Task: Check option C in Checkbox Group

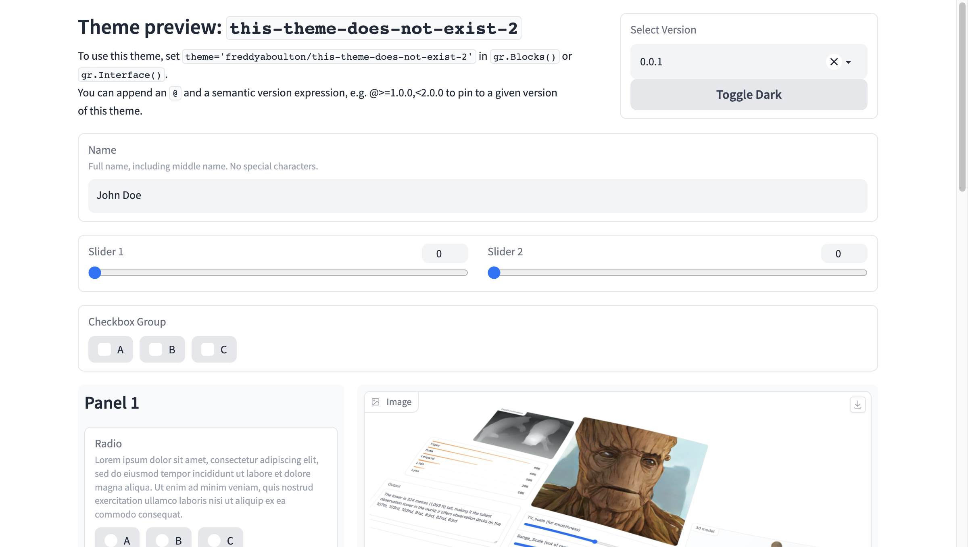Action: [208, 349]
